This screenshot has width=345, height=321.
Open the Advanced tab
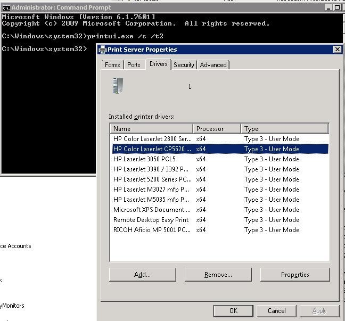(x=213, y=65)
